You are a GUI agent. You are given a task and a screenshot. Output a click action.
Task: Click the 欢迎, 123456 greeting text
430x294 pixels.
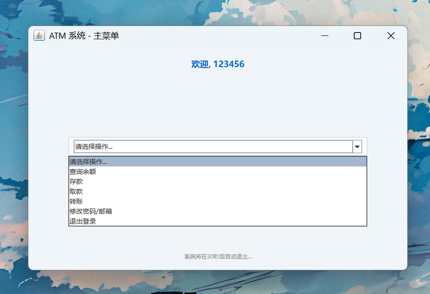218,64
